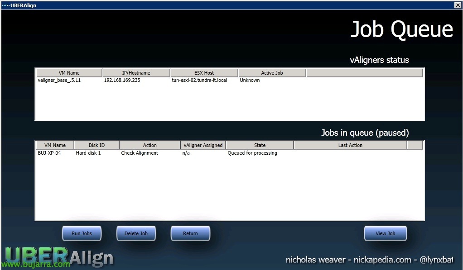Viewport: 463px width, 270px height.
Task: Sort vAligners by VM Name column header
Action: [69, 72]
